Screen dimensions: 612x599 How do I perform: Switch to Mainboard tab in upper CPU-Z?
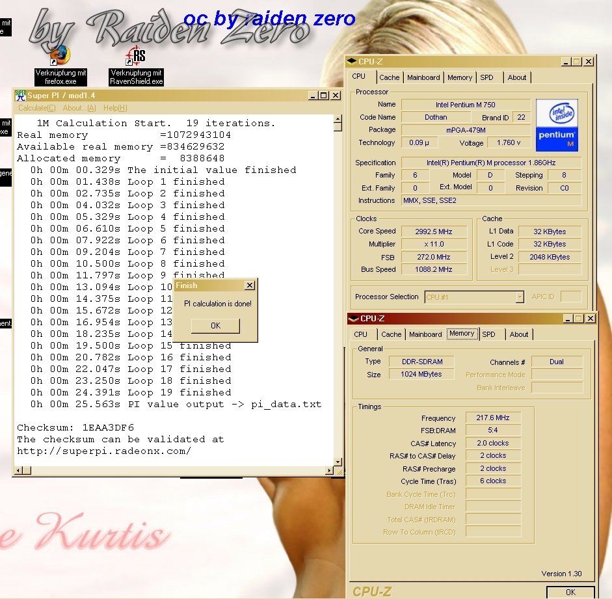(423, 77)
